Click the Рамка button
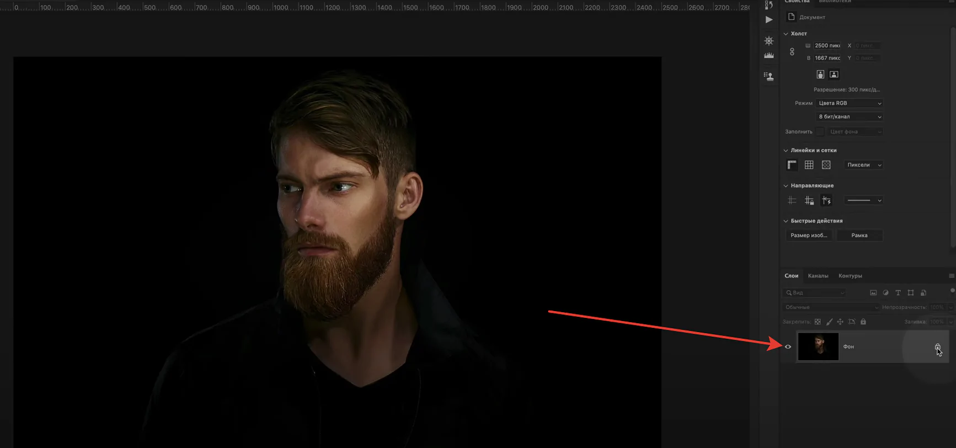This screenshot has height=448, width=956. [x=859, y=236]
